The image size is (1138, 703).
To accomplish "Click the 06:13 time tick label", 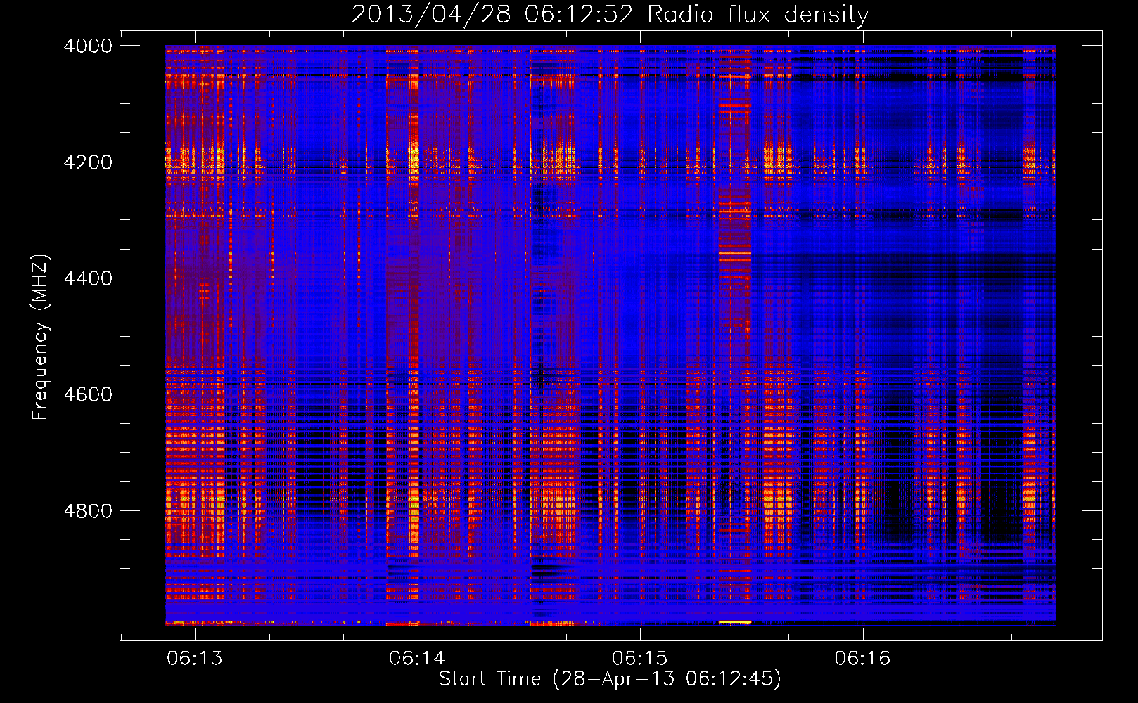I will pos(195,659).
